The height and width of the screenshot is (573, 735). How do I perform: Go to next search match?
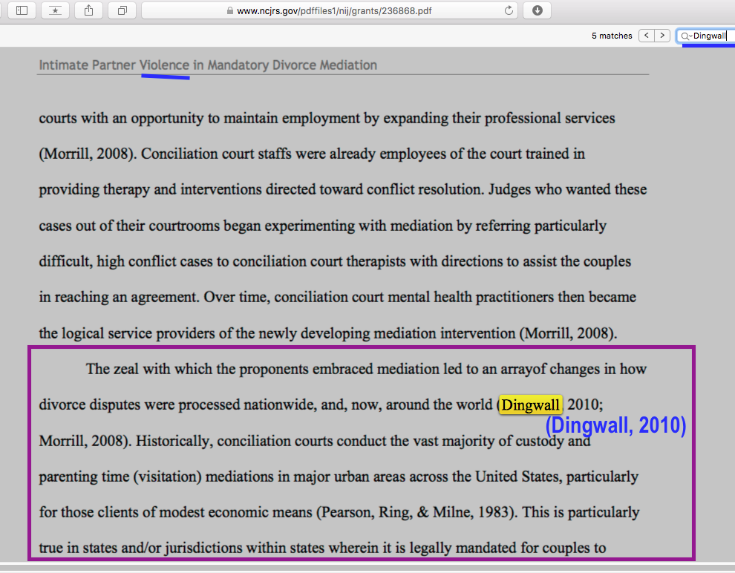[x=662, y=36]
